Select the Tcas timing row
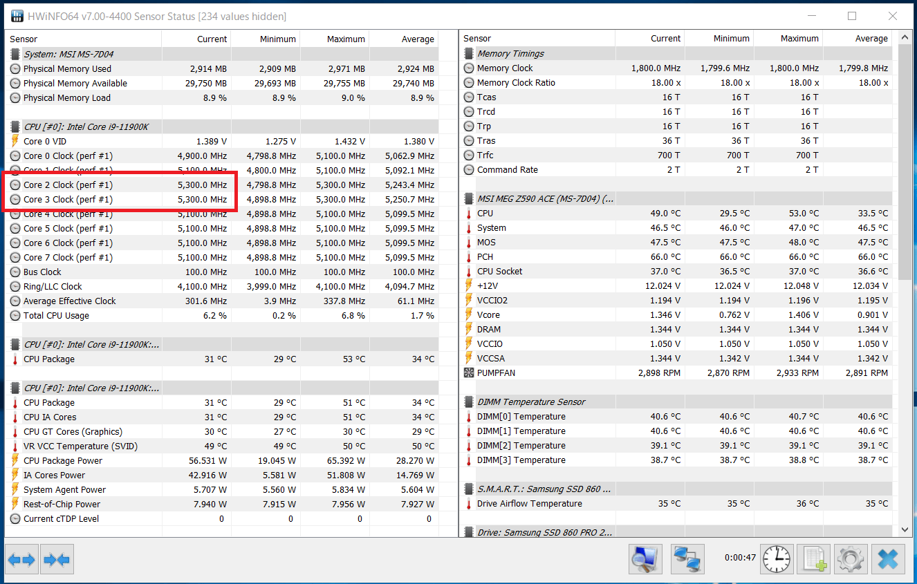Screen dimensions: 917x584 click(x=676, y=97)
